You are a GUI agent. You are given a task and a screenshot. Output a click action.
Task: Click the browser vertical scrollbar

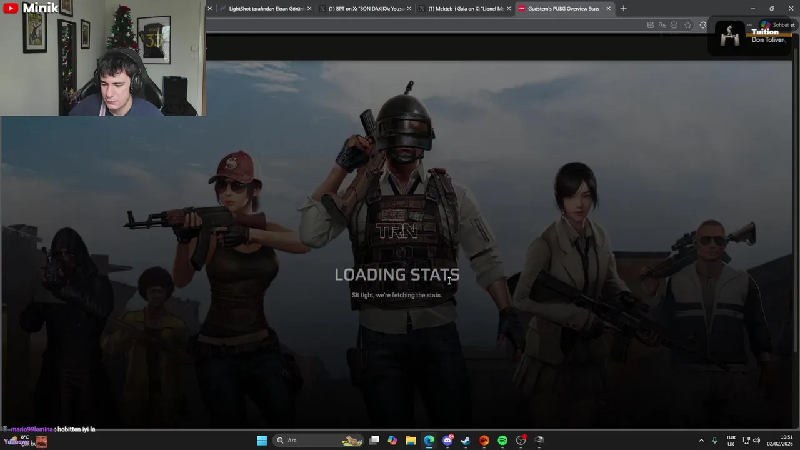pyautogui.click(x=796, y=200)
